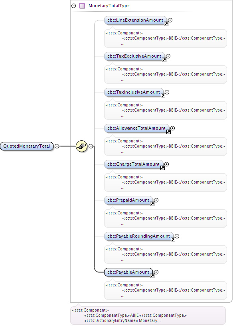233x326 pixels.
Task: Click annotation under cbc:TaxExclusiveAmount
Action: point(166,74)
